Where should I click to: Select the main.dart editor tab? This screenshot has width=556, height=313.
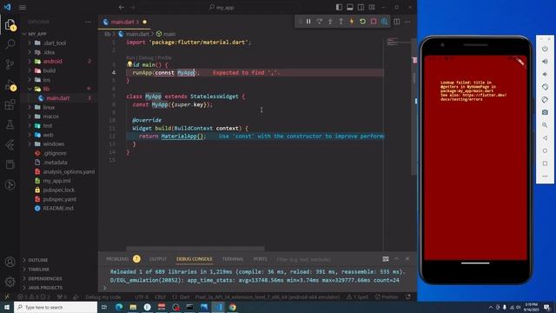click(122, 22)
